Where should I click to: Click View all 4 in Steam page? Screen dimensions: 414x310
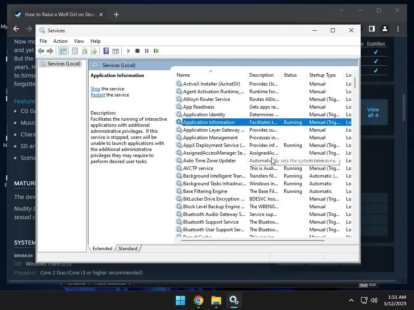click(x=373, y=112)
